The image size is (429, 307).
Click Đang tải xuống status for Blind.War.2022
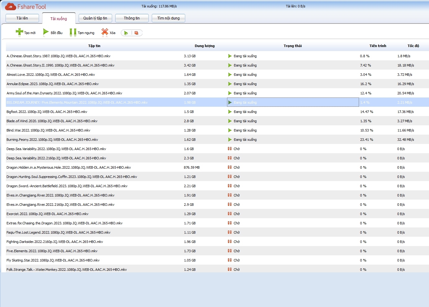(x=245, y=130)
